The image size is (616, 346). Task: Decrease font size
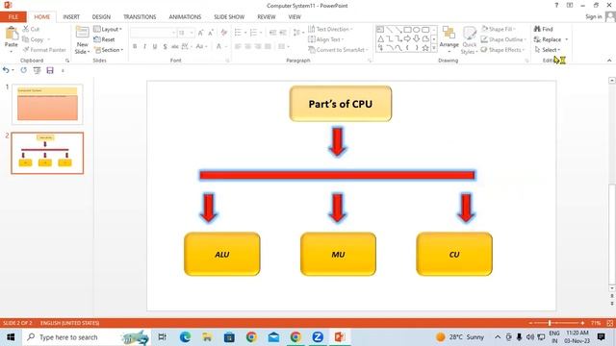[x=211, y=33]
